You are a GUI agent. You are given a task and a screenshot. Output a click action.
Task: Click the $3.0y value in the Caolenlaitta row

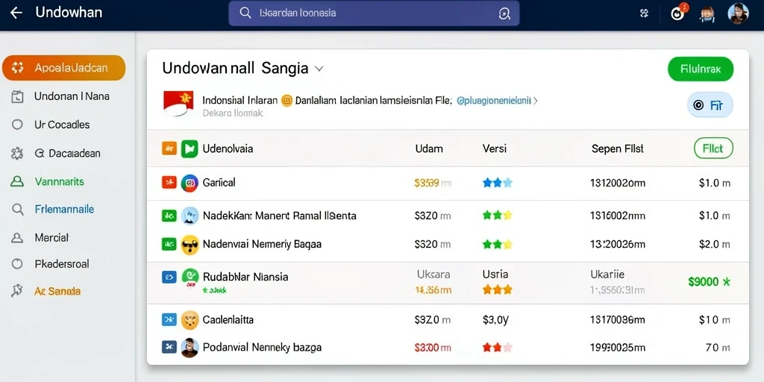[495, 319]
